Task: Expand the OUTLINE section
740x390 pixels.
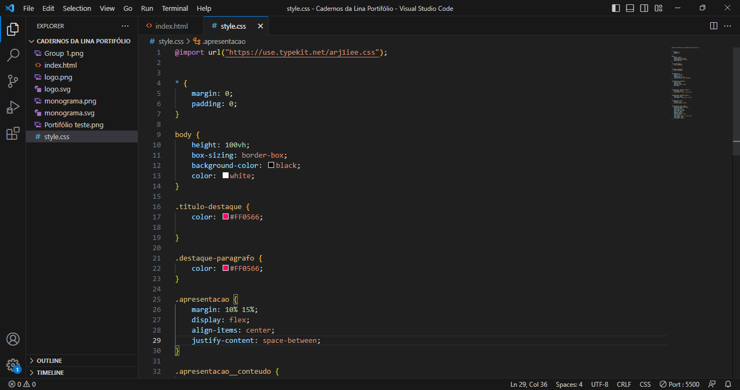Action: [82, 361]
